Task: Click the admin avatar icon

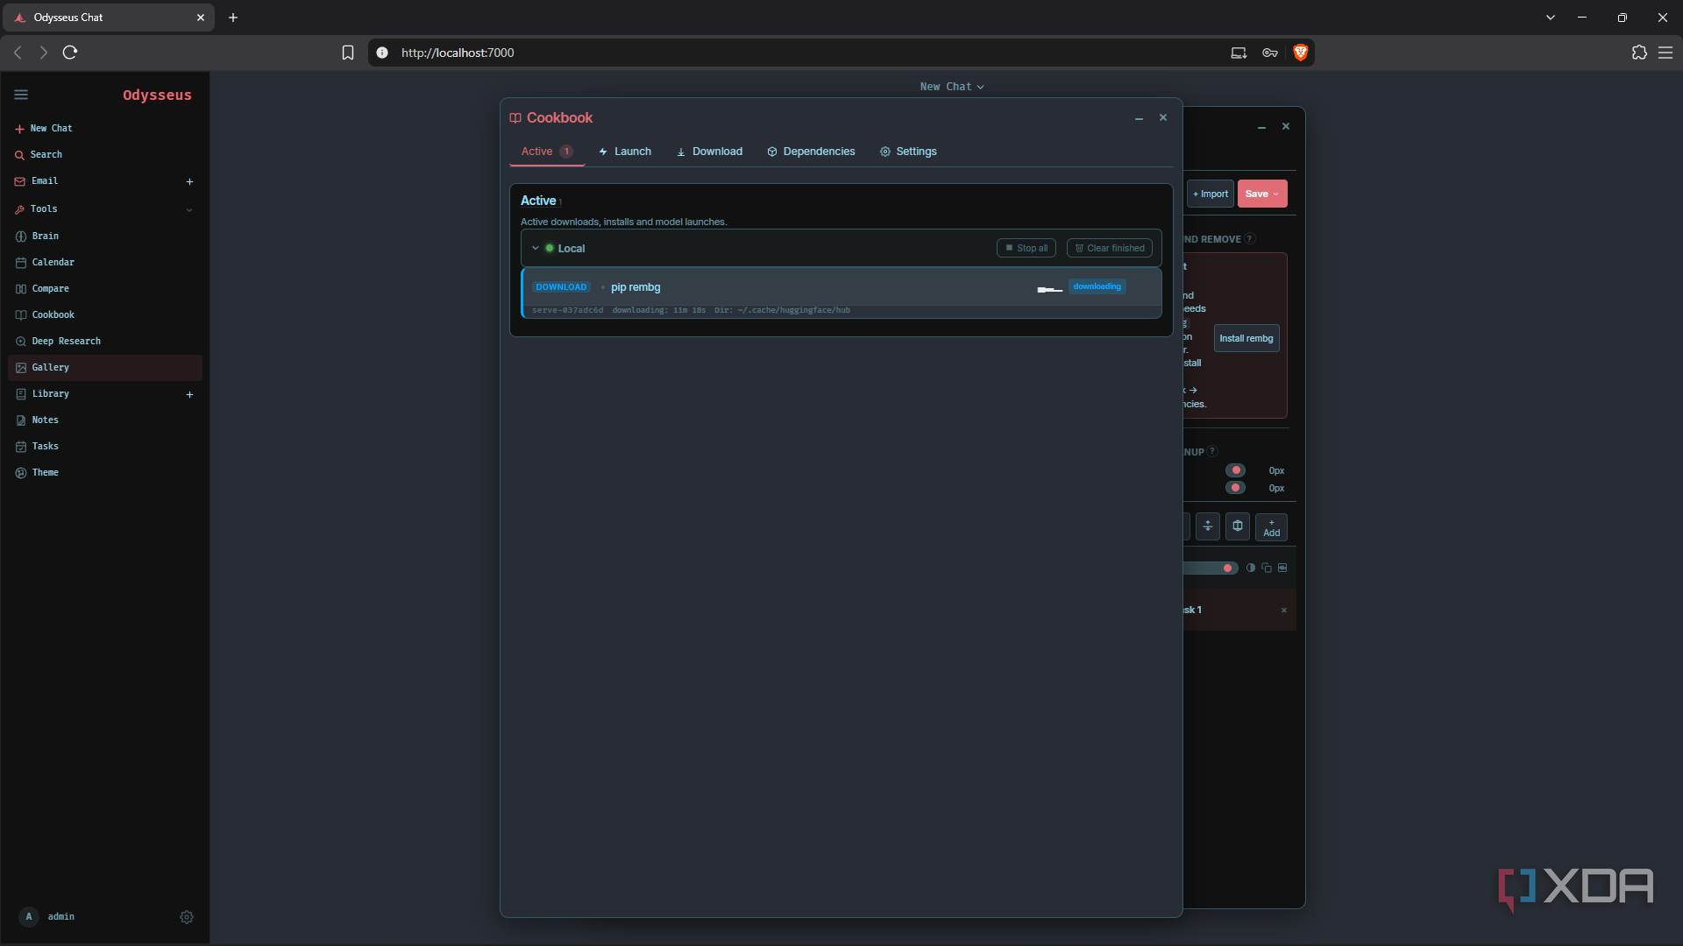Action: pyautogui.click(x=29, y=917)
